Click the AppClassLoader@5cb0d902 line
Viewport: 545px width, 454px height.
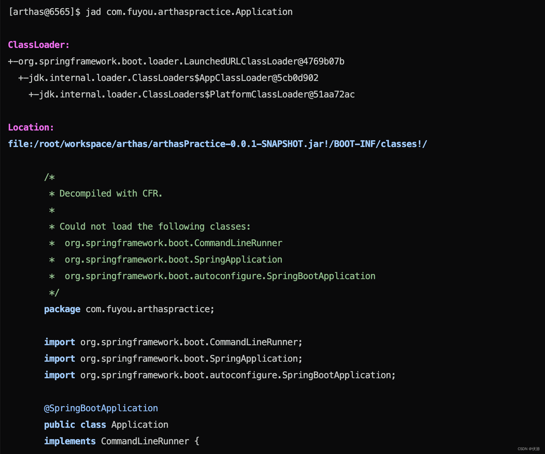(x=168, y=78)
